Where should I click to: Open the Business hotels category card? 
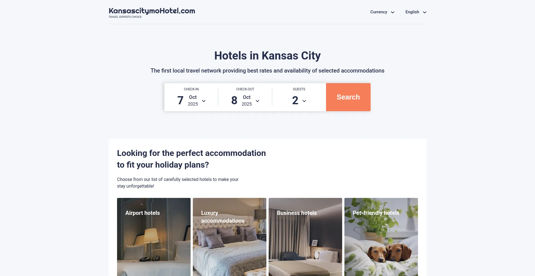click(x=305, y=237)
